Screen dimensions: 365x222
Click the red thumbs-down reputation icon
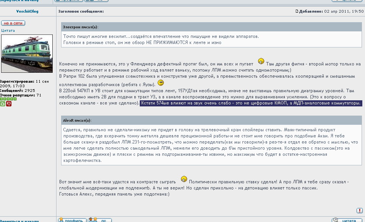point(9,103)
